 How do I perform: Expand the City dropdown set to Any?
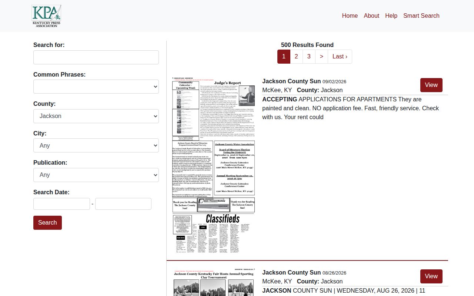tap(96, 145)
